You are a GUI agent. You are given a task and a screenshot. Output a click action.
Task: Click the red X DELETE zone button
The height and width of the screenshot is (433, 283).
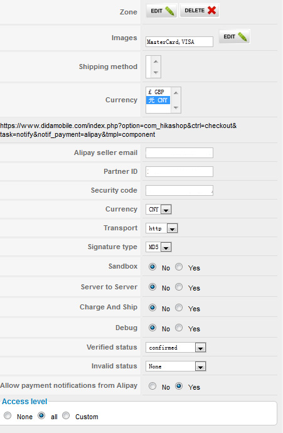tap(200, 11)
